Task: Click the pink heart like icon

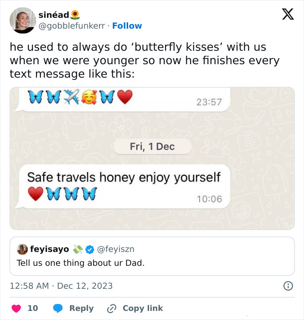Action: [x=16, y=308]
